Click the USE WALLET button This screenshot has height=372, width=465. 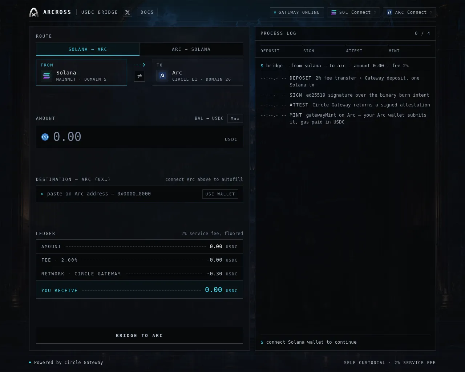pos(220,194)
